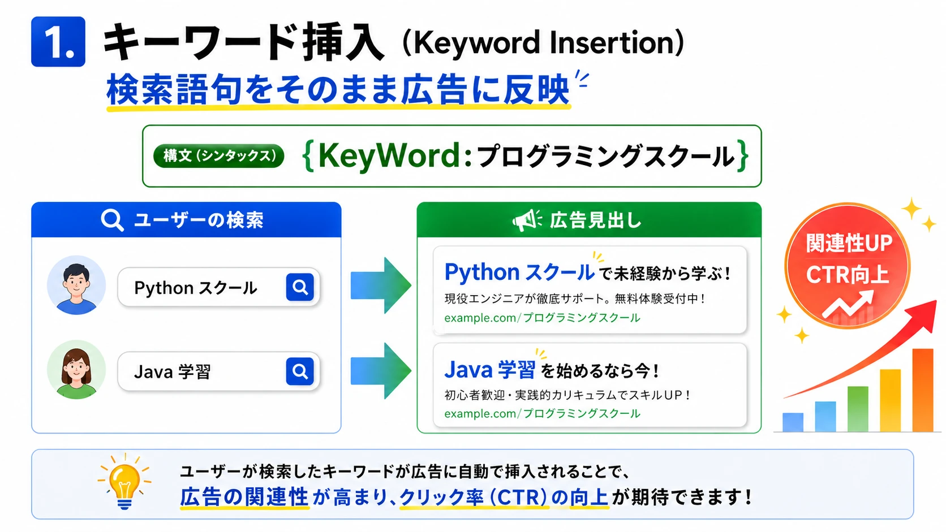Image resolution: width=946 pixels, height=532 pixels.
Task: Click the ユーザーの検索 panel header
Action: [186, 219]
